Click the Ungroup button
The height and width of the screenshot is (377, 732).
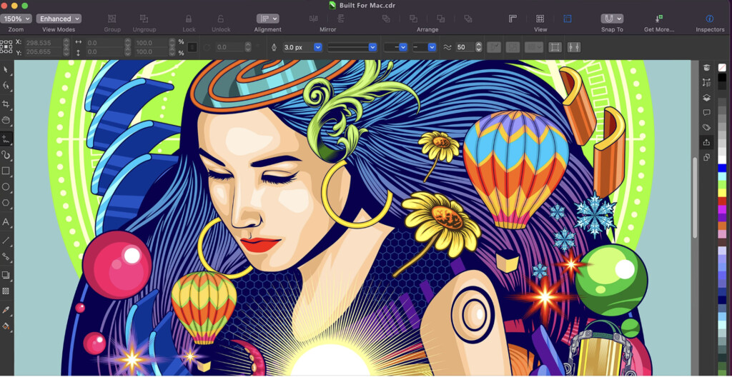click(144, 19)
